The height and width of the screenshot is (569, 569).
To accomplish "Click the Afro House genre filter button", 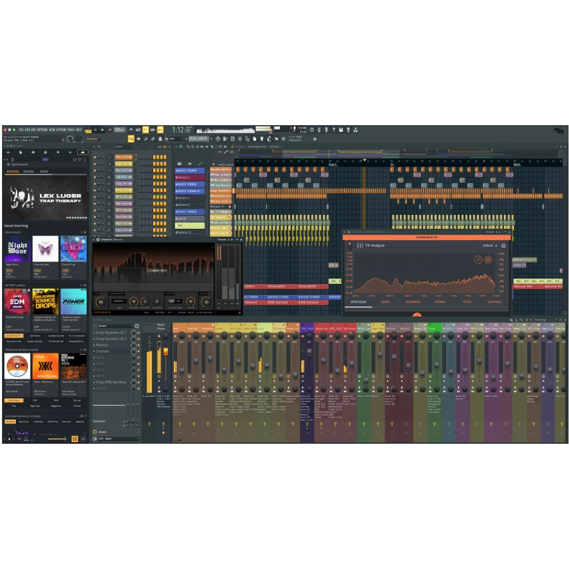I will [x=14, y=400].
